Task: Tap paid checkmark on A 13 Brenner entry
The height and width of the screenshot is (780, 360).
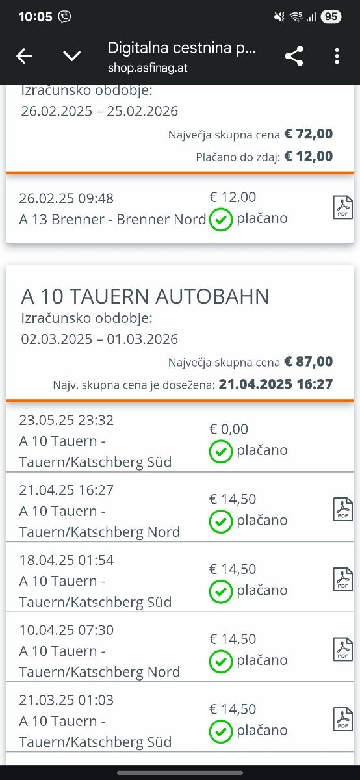Action: [x=221, y=220]
